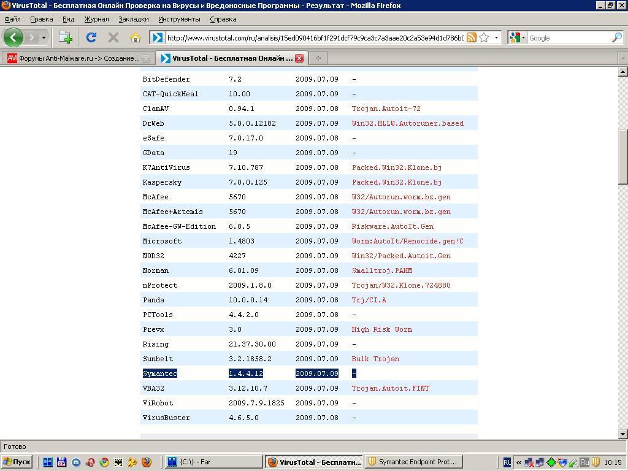Click the Trojan.Autoit-72 ClamAV result

coord(386,109)
